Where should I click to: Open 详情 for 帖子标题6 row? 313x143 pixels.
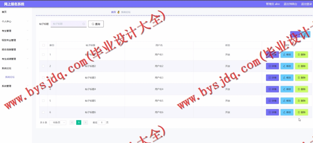(272, 112)
